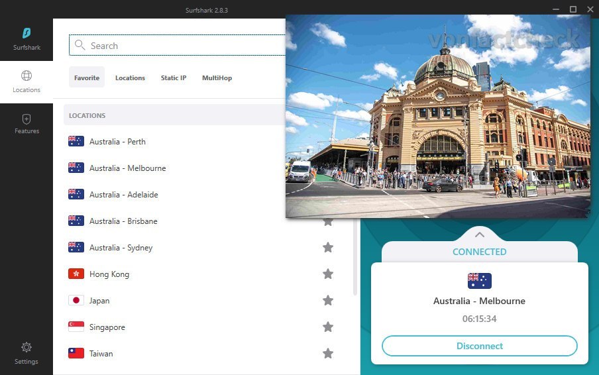The height and width of the screenshot is (375, 599).
Task: Expand the connection panel chevron above CONNECTED
Action: tap(480, 235)
